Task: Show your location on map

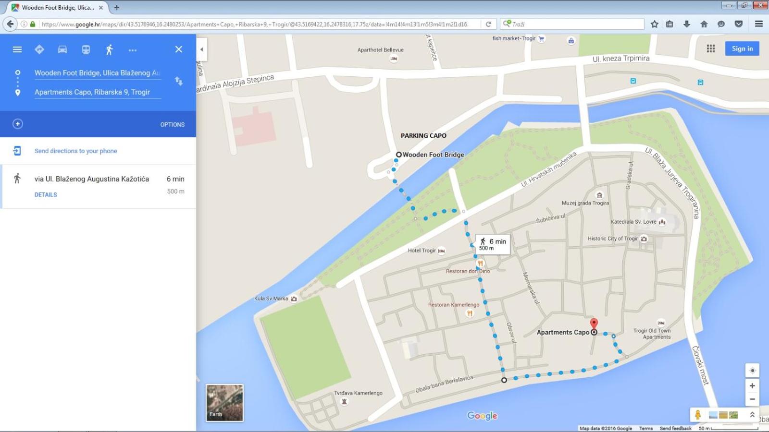Action: (x=752, y=370)
